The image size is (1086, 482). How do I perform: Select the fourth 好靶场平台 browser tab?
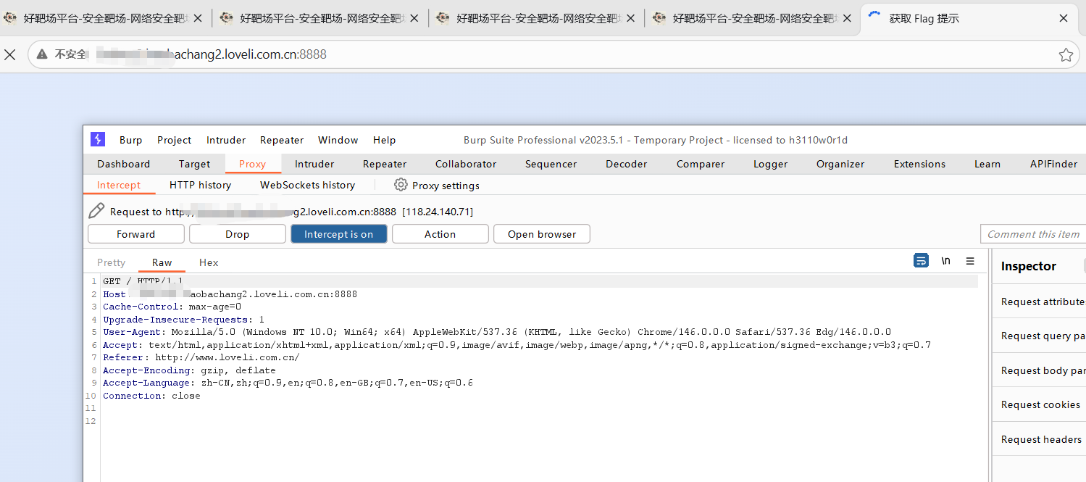pyautogui.click(x=752, y=18)
